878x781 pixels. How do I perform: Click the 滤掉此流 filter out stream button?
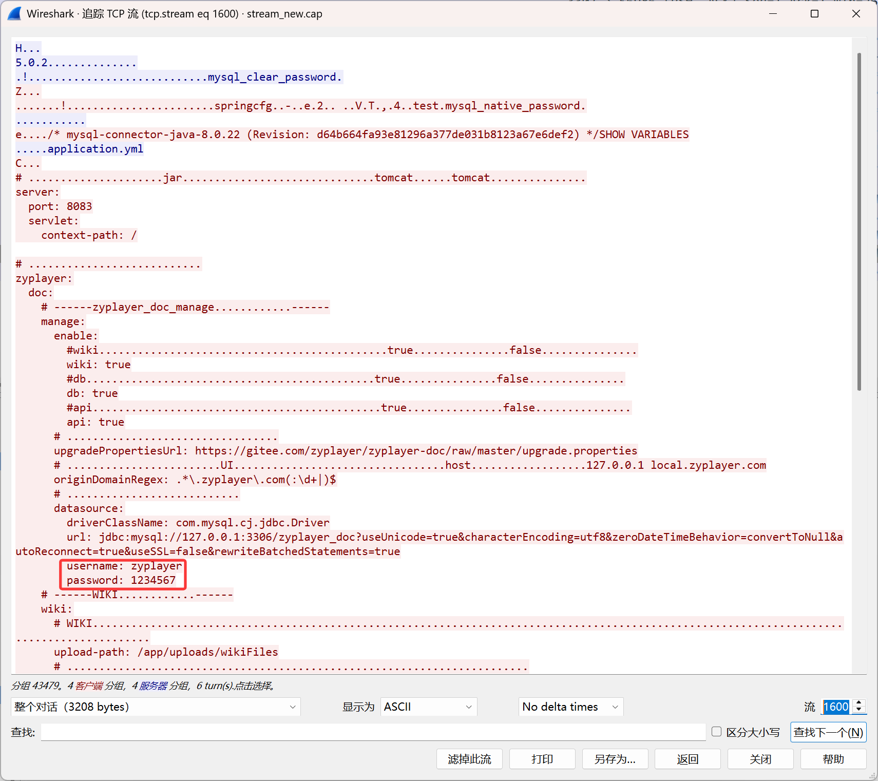[469, 759]
